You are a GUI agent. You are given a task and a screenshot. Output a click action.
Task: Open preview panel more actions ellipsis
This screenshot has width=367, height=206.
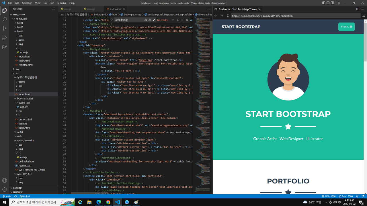pyautogui.click(x=363, y=9)
